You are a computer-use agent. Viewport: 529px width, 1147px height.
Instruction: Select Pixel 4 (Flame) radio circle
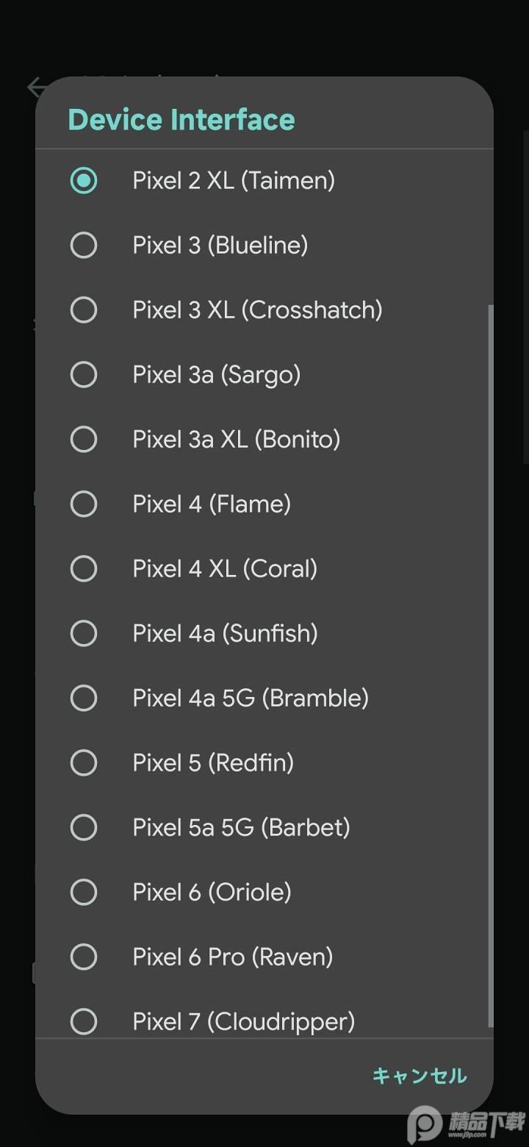tap(83, 504)
